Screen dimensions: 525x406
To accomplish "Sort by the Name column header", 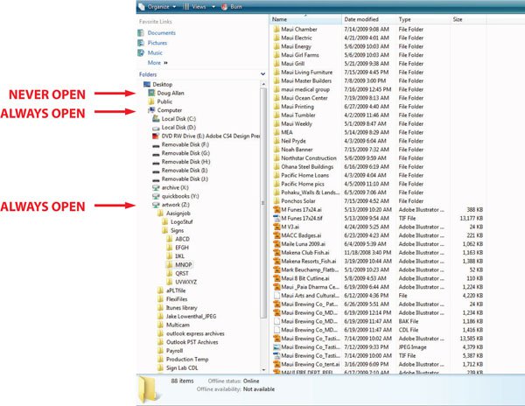I will click(305, 19).
